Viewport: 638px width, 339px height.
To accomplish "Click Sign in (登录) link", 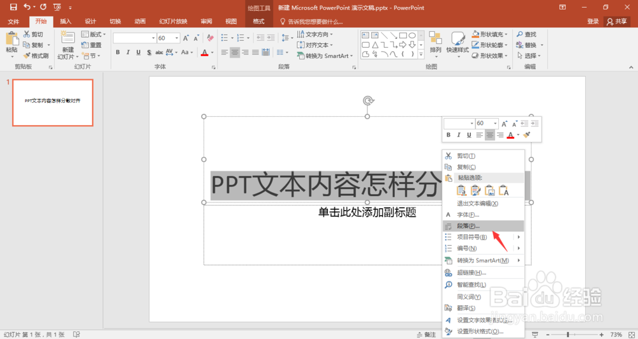I will click(x=593, y=21).
